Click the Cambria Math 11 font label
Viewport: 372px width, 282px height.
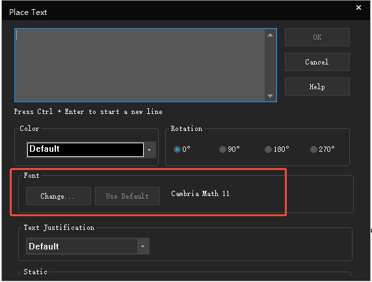pos(200,193)
